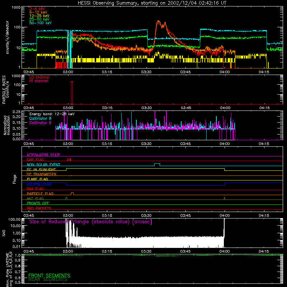Click the "LO channel" legend text
Screen dimensions: 287x287
[39, 77]
